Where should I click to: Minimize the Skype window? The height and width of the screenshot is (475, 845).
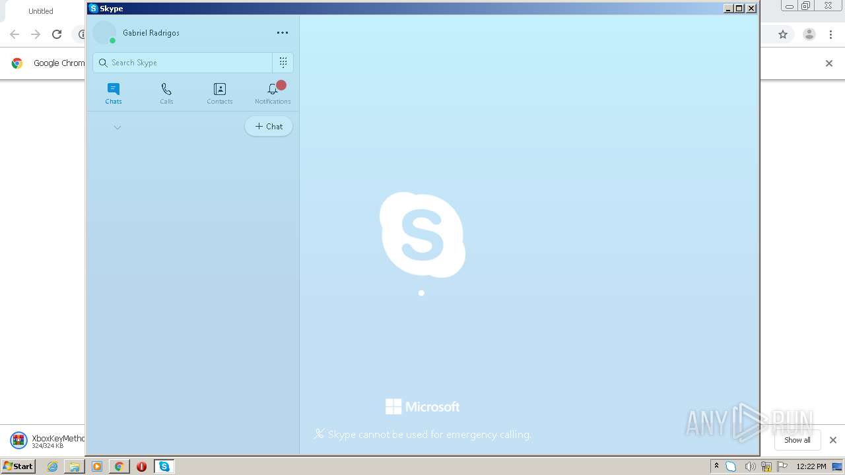[728, 9]
